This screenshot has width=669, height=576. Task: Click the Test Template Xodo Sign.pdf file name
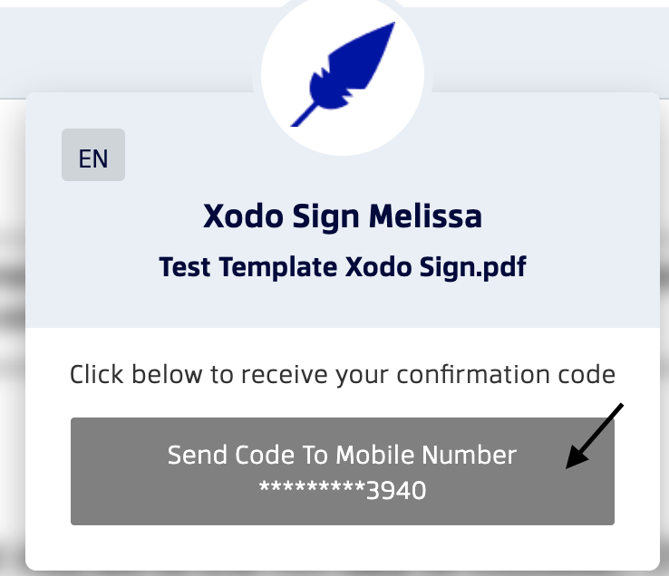point(343,267)
